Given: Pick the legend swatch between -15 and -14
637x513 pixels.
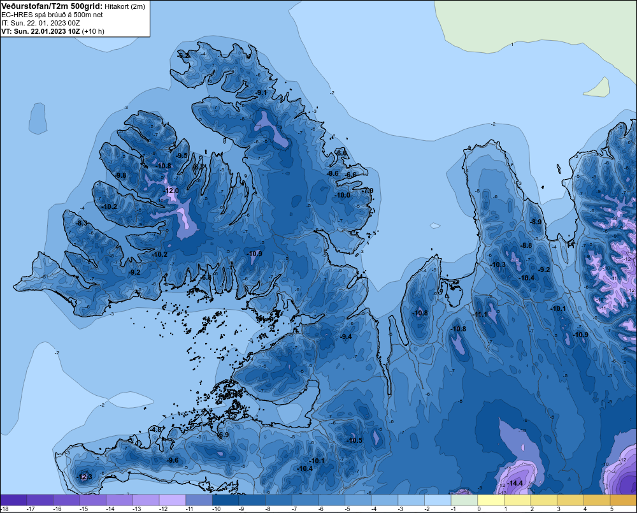Looking at the screenshot, I should [93, 500].
